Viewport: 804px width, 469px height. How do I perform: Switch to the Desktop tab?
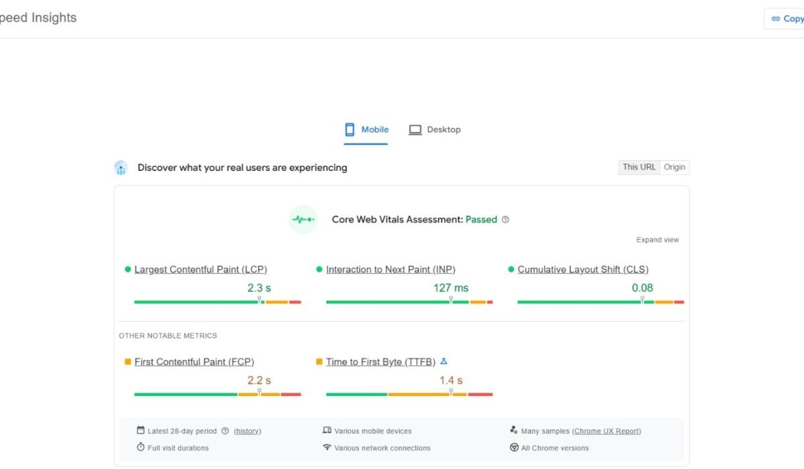pos(435,129)
